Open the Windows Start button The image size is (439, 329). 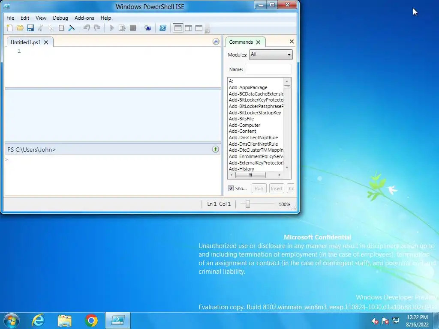pos(11,320)
